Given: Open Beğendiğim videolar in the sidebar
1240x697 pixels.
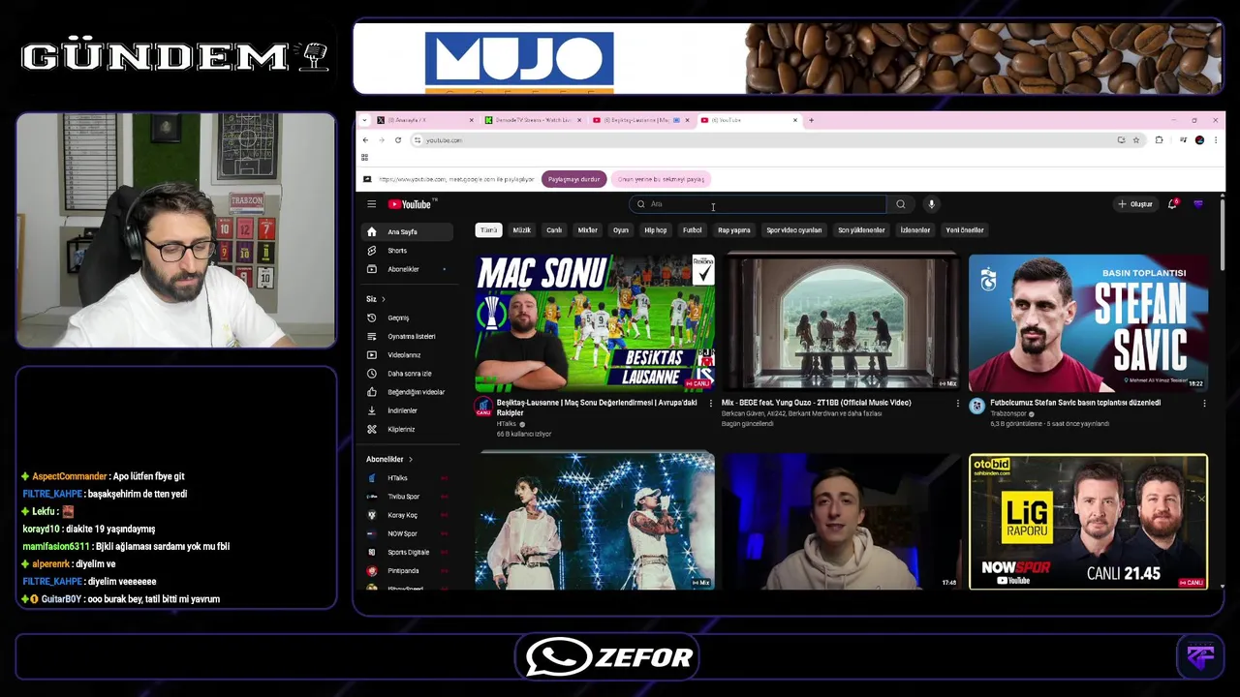Looking at the screenshot, I should click(x=406, y=392).
